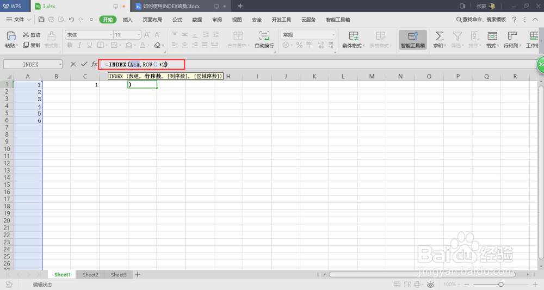Click the fx insert function icon
This screenshot has width=544, height=290.
click(94, 64)
